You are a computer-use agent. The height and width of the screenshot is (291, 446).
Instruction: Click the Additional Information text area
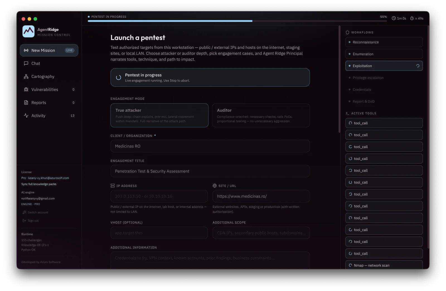point(210,261)
